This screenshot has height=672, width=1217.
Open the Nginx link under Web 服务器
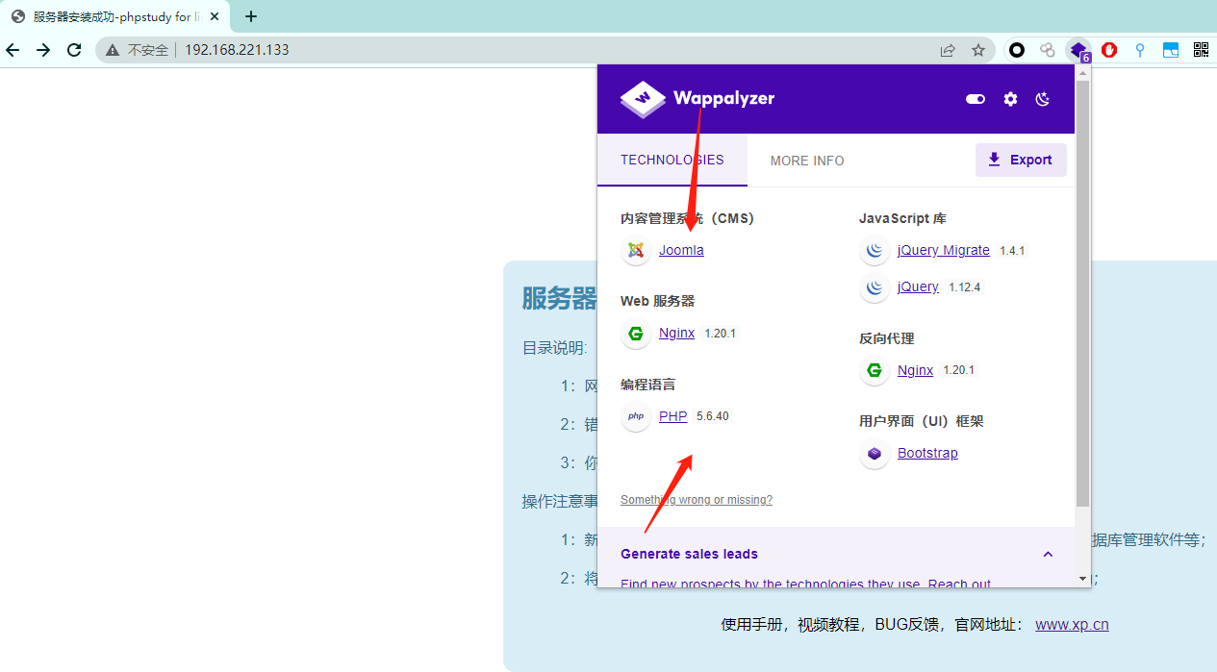(676, 333)
